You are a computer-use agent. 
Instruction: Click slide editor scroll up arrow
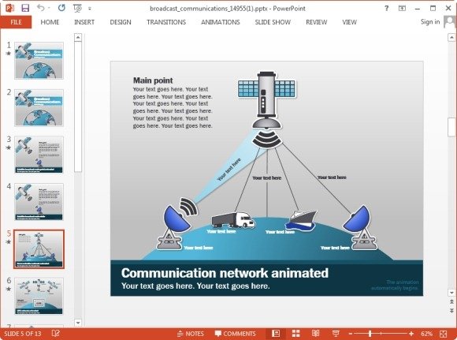(x=451, y=37)
